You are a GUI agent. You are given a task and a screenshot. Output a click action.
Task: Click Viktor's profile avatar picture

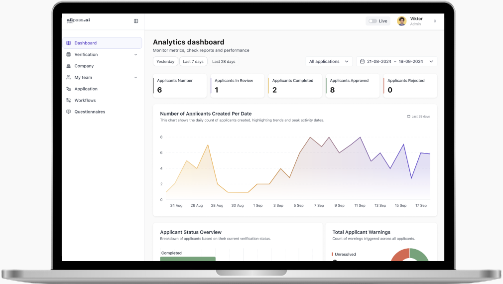pos(401,21)
